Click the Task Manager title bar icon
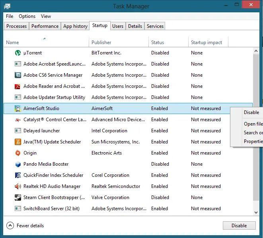Image resolution: width=263 pixels, height=238 pixels. (x=7, y=6)
